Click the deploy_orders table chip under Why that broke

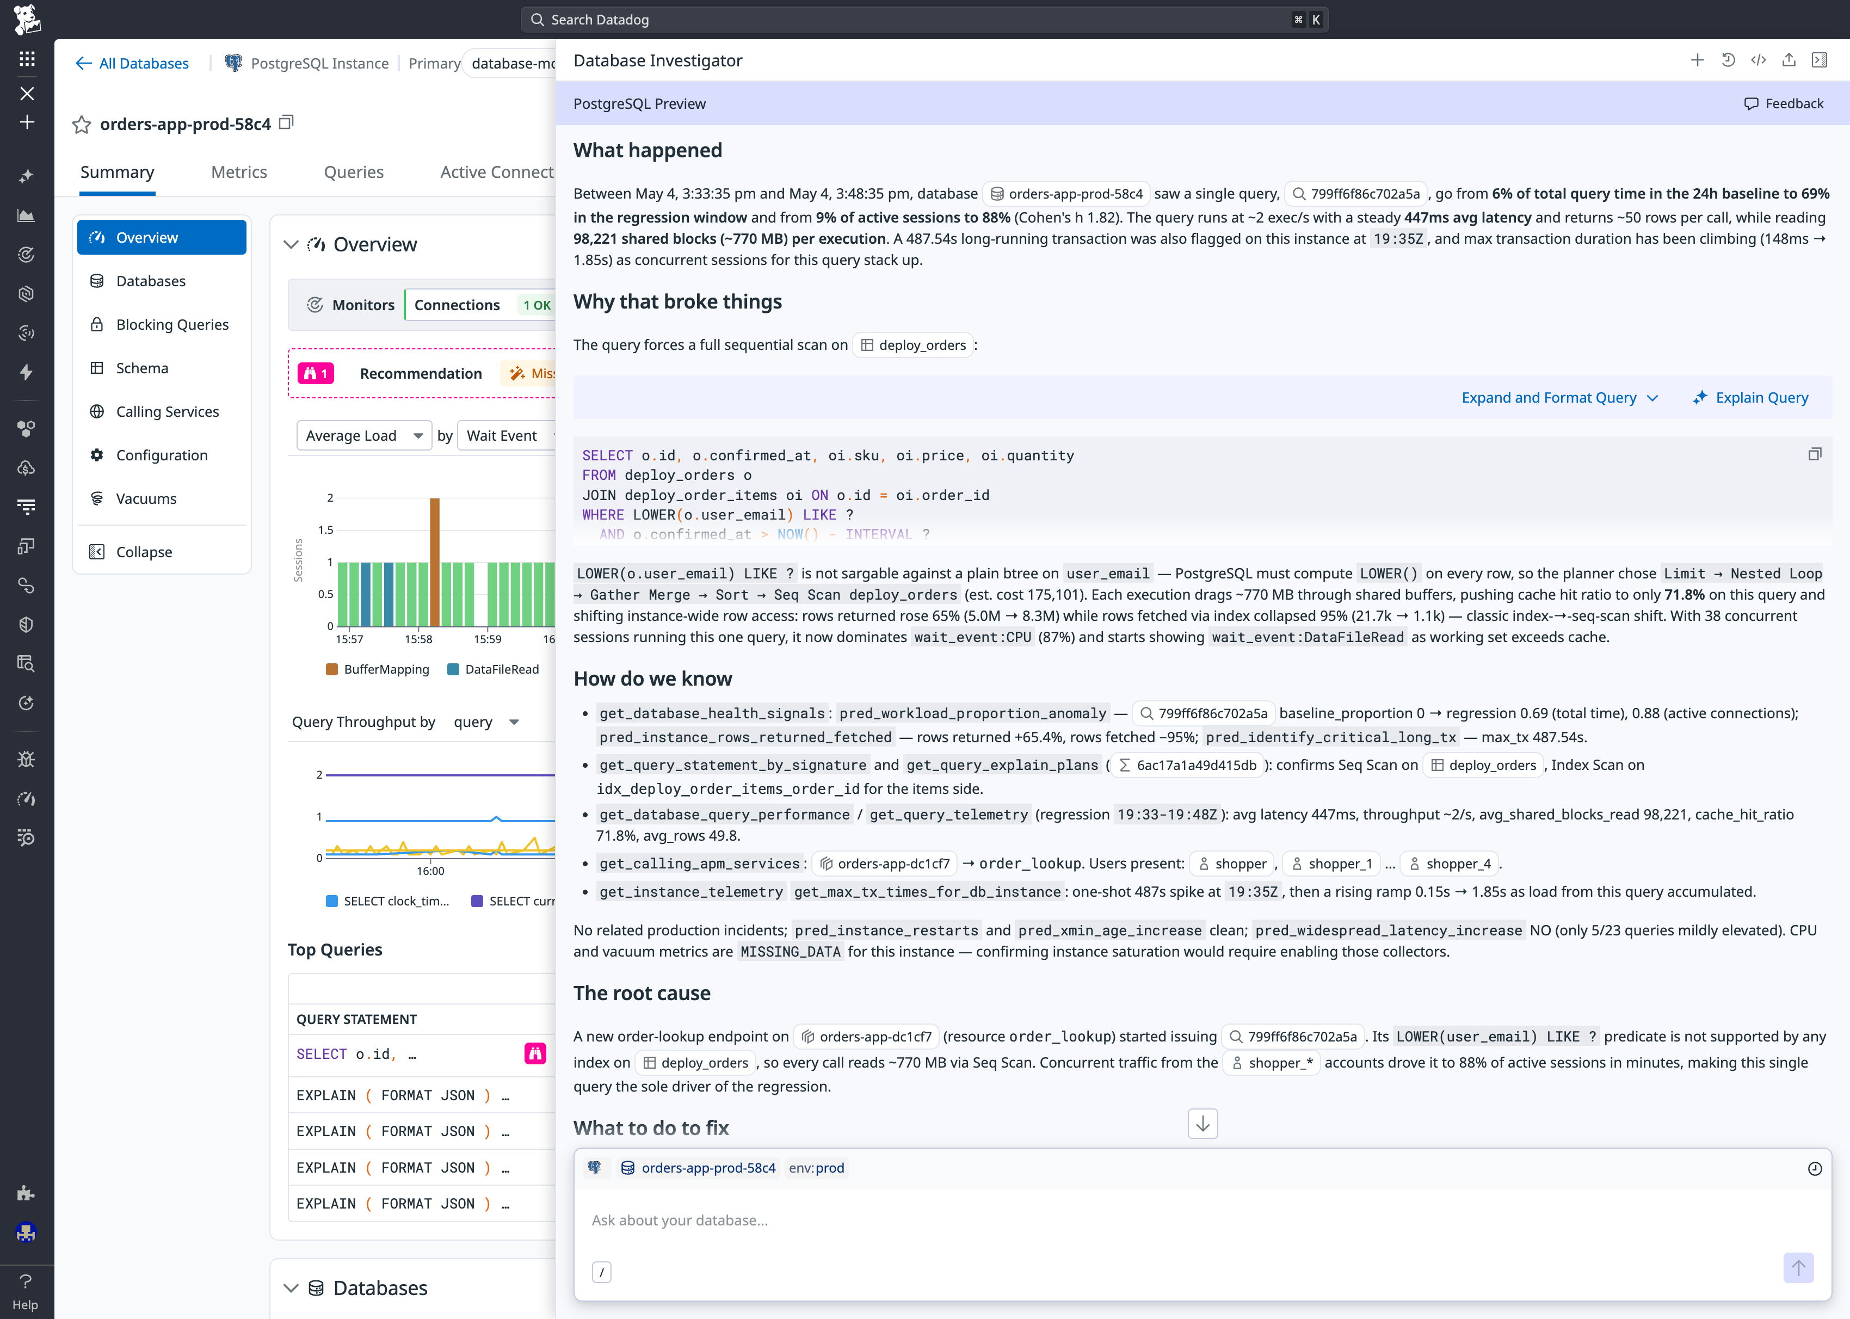pyautogui.click(x=914, y=345)
